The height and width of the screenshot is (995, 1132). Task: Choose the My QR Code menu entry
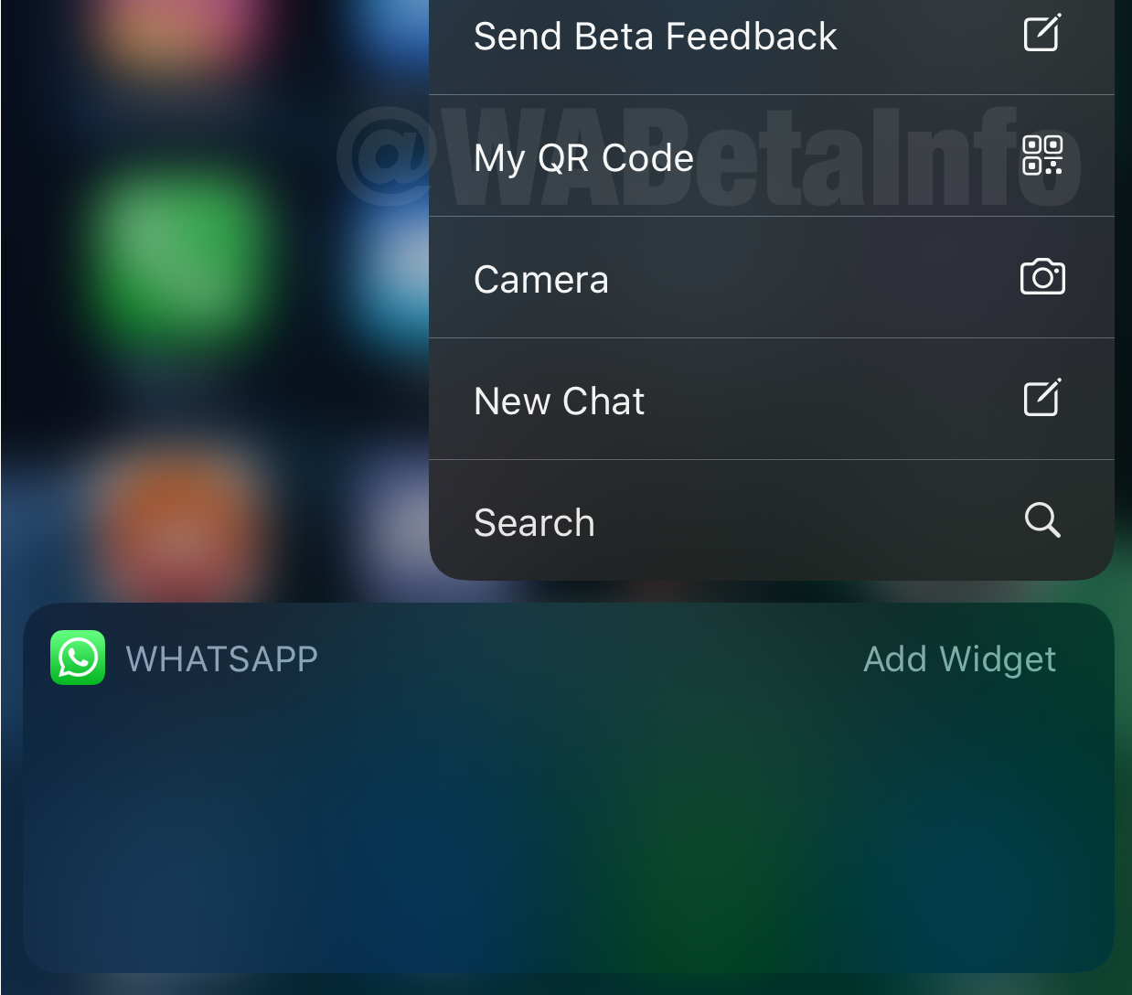coord(772,156)
